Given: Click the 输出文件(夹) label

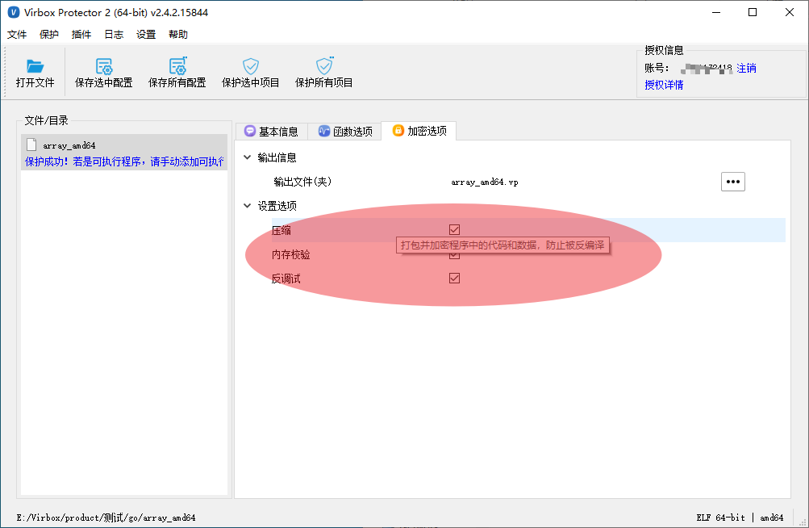Looking at the screenshot, I should (x=302, y=182).
